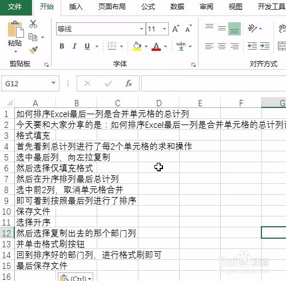The height and width of the screenshot is (281, 286).
Task: Toggle bottom align button
Action: click(235, 29)
